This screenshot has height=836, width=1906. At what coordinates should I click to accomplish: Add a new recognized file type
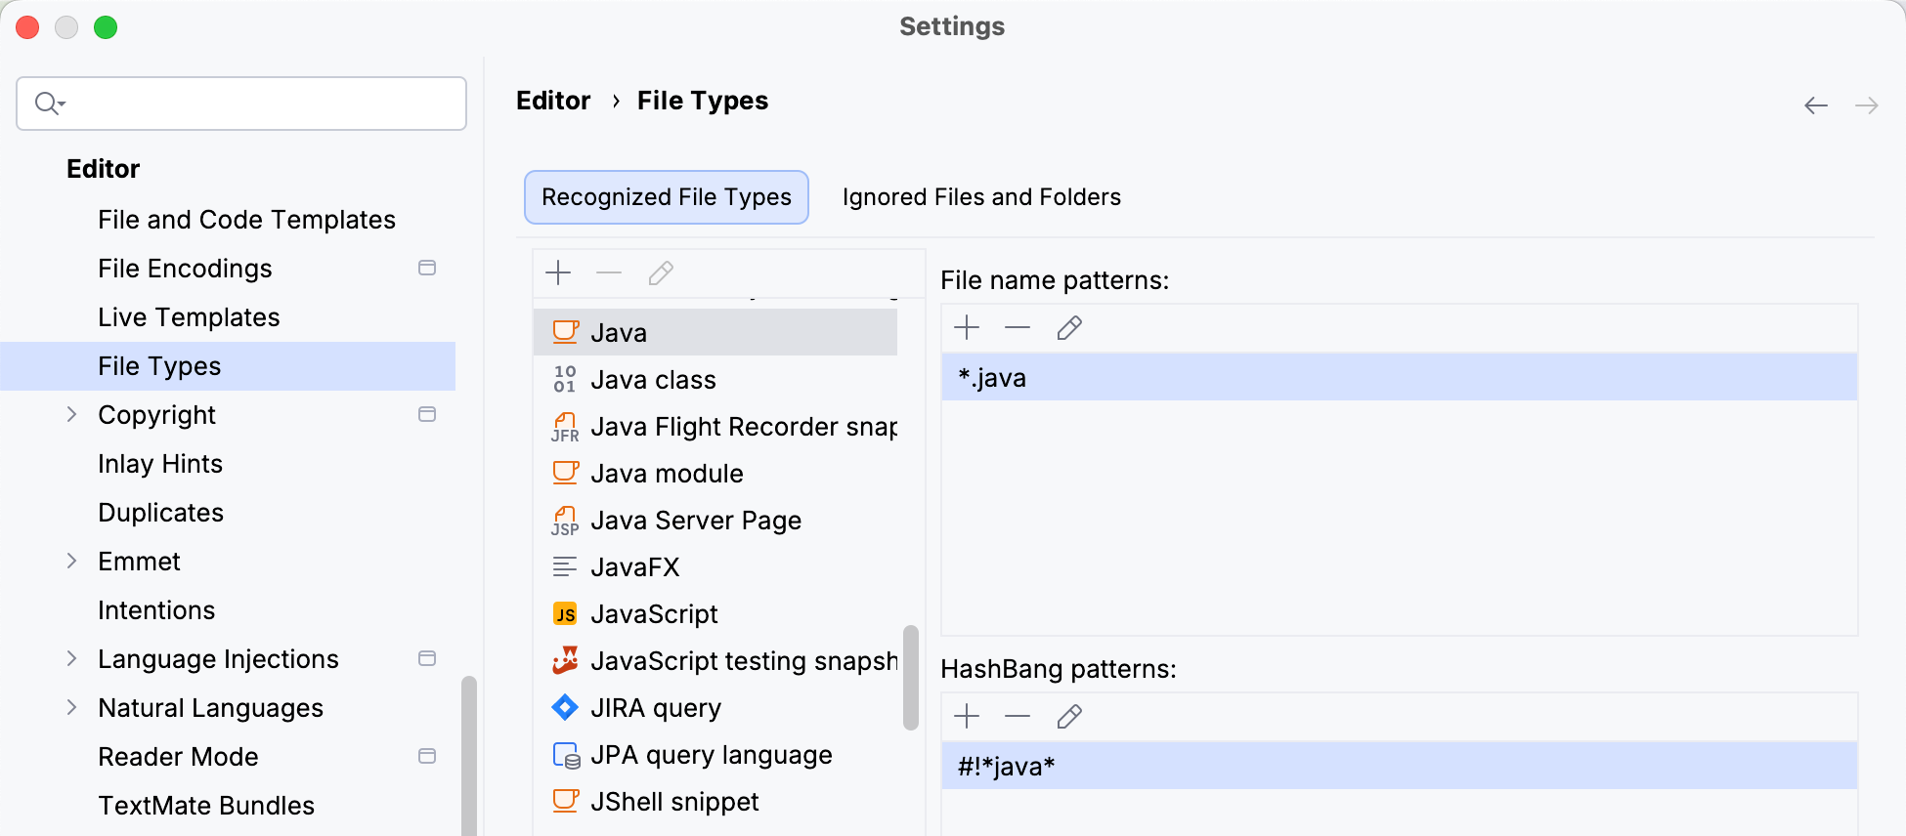(x=558, y=272)
